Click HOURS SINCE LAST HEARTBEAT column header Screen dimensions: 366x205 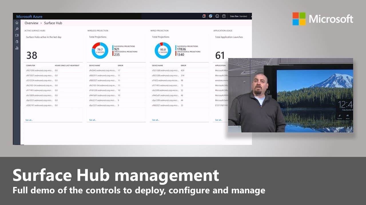[67, 65]
